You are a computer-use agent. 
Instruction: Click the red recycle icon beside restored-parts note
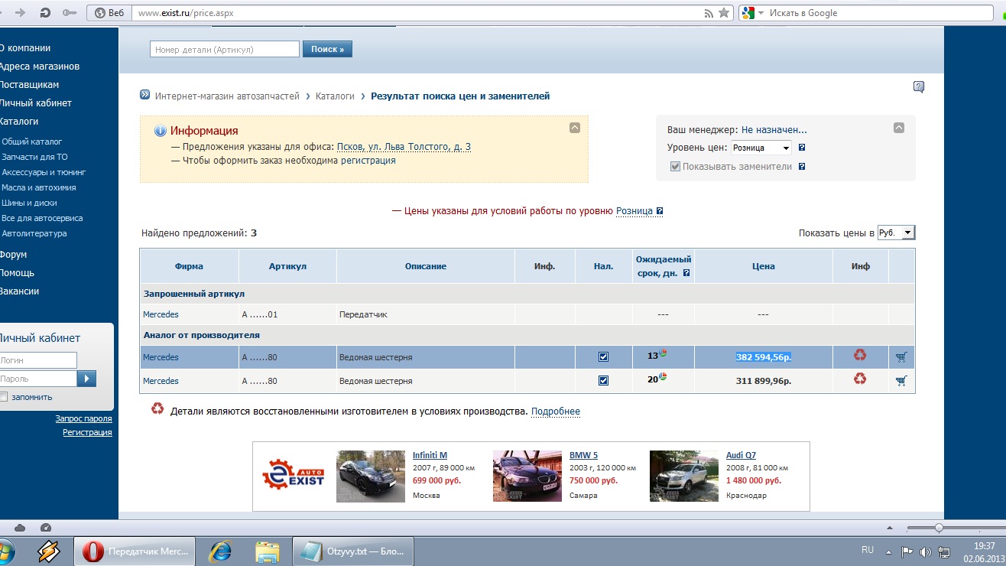point(157,409)
